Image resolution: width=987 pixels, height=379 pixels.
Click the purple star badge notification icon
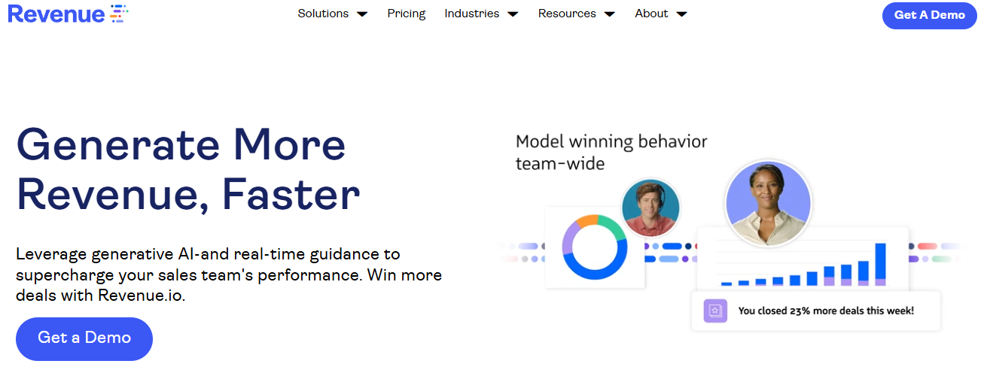coord(714,311)
